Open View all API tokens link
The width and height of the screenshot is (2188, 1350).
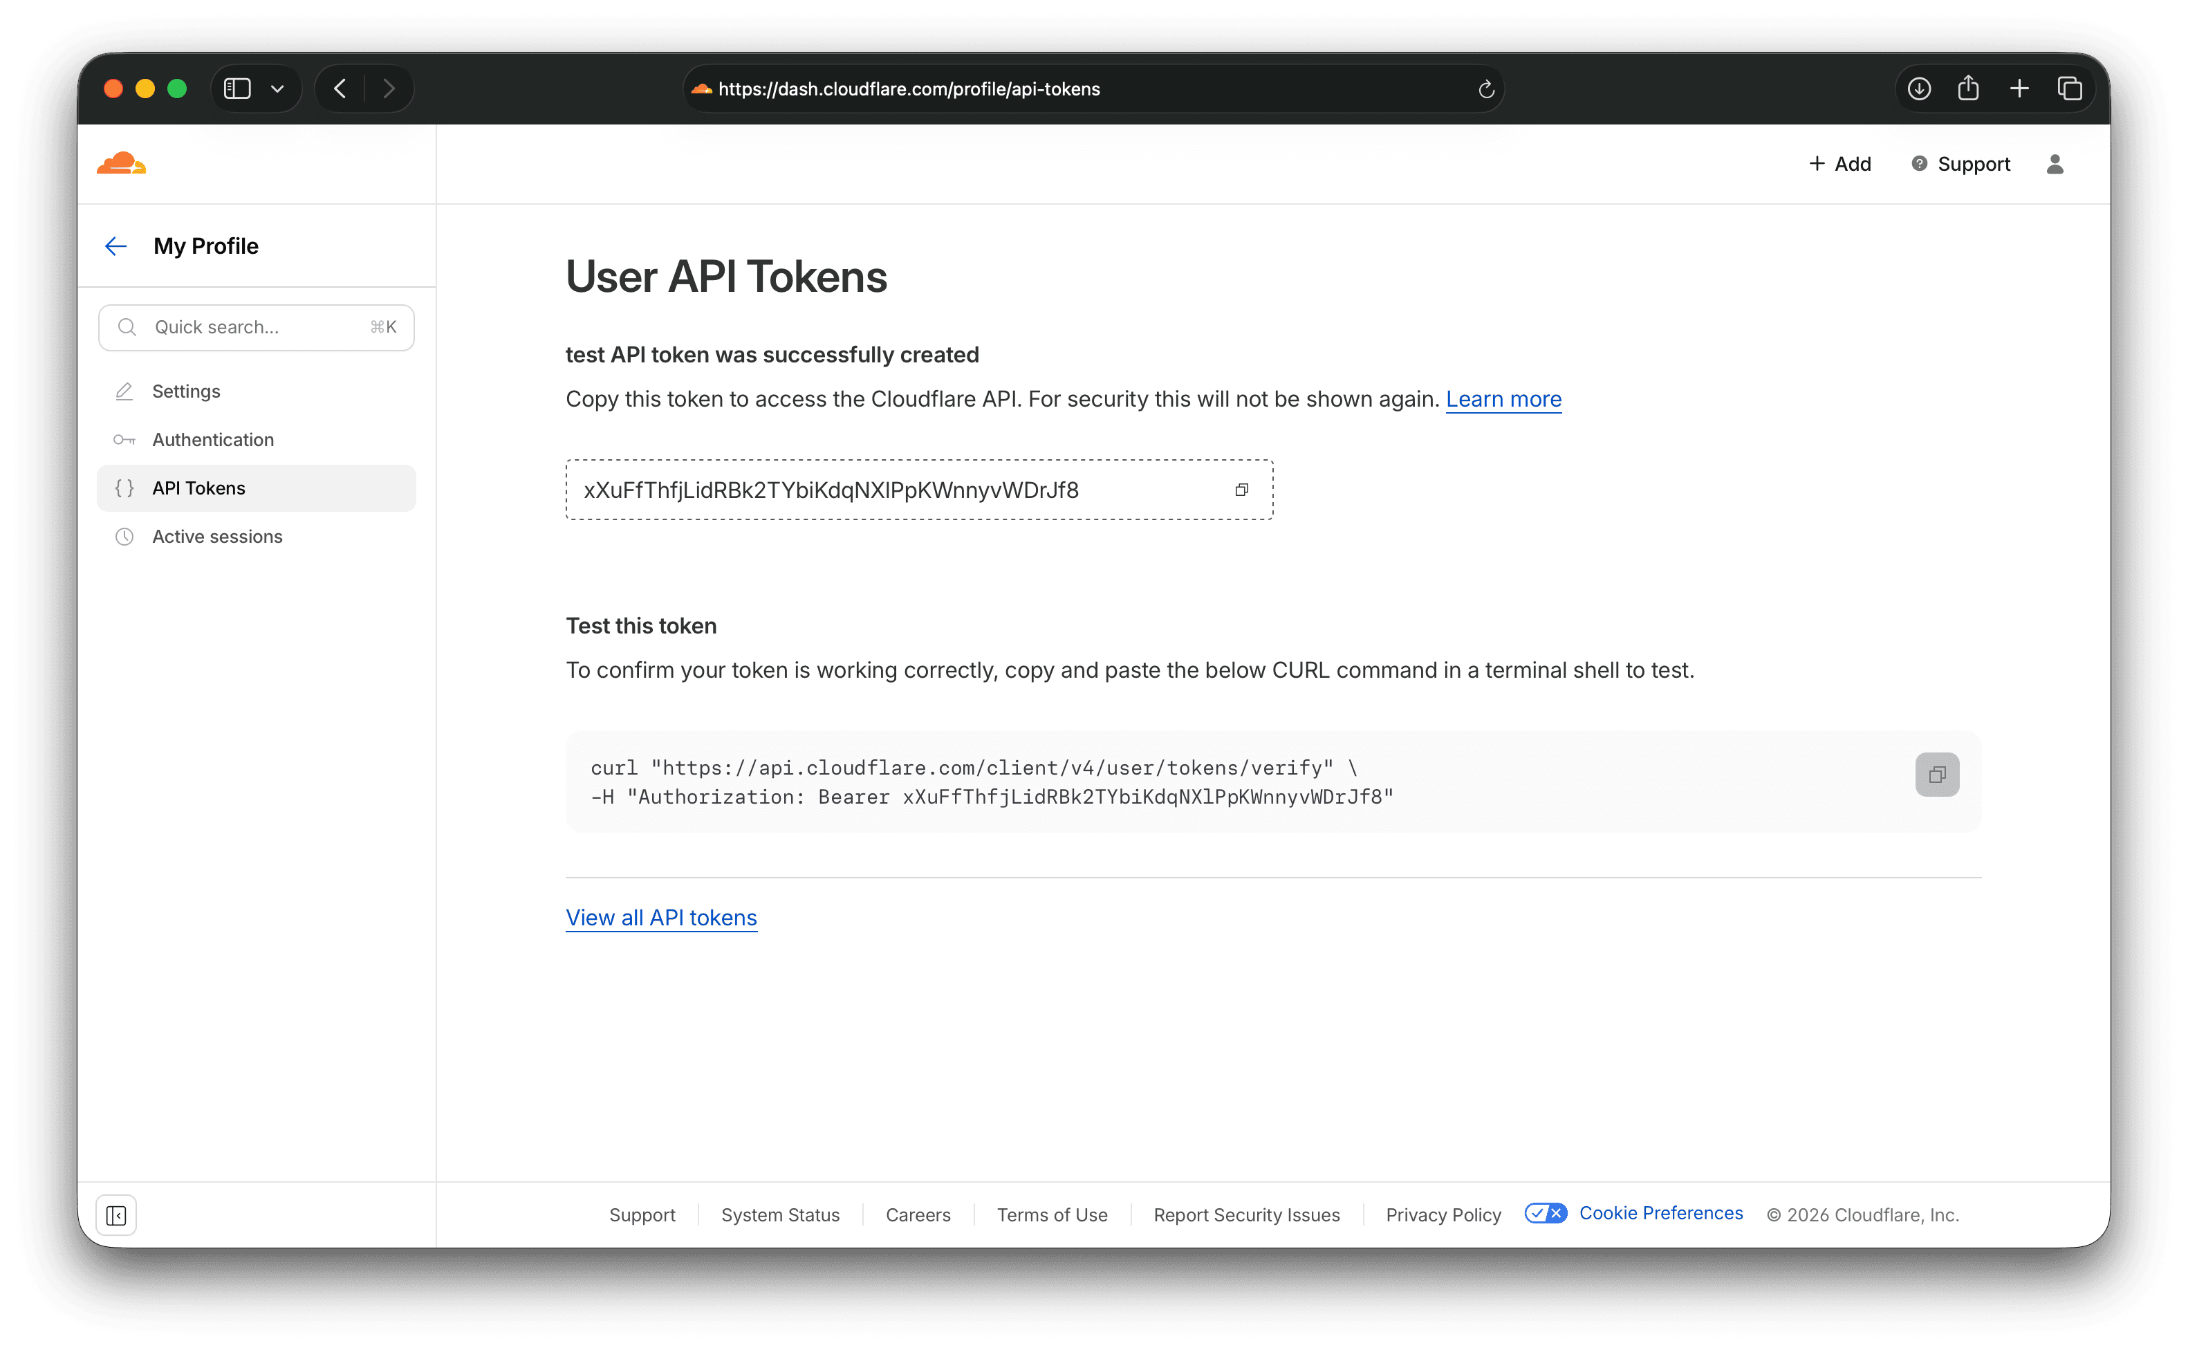click(660, 918)
